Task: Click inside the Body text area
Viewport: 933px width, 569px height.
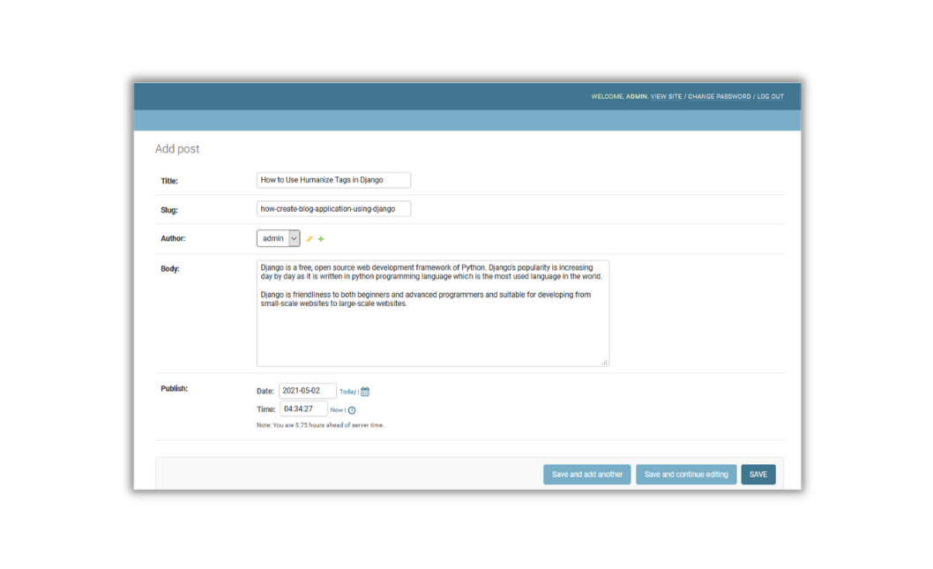Action: 433,313
